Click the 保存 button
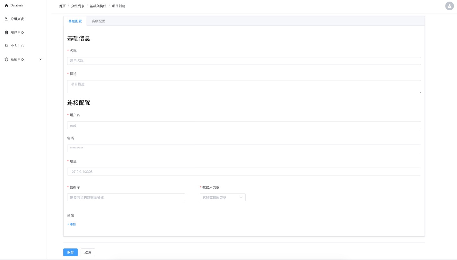The width and height of the screenshot is (457, 260). (x=70, y=252)
